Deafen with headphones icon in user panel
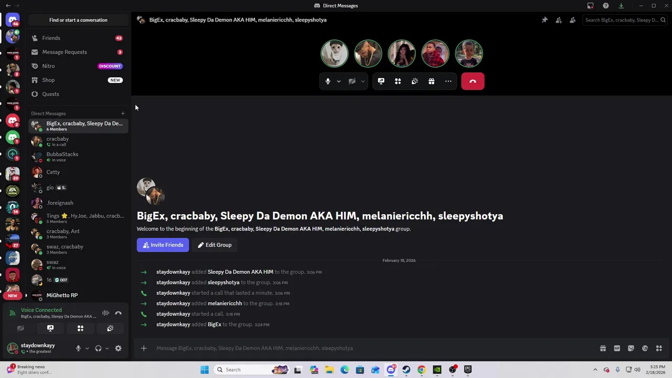 click(x=98, y=349)
